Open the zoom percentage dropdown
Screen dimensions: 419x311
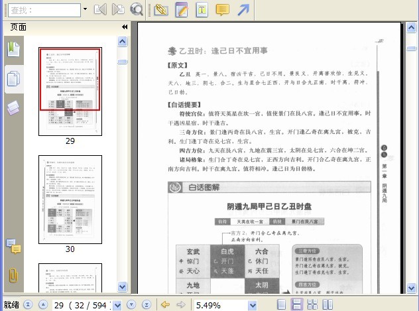[253, 305]
